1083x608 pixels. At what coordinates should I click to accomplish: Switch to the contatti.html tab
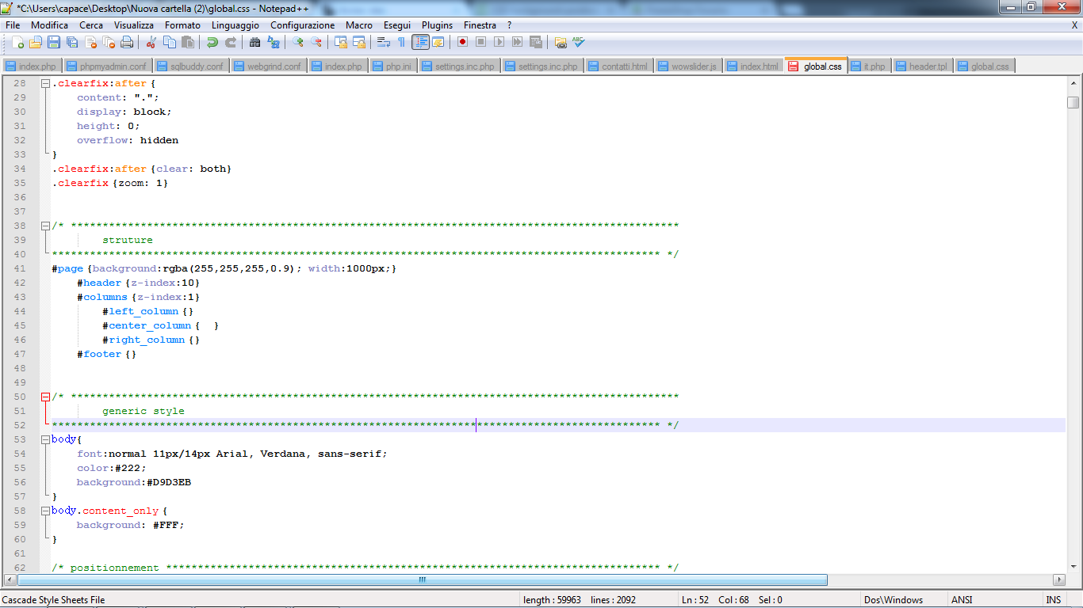(618, 66)
